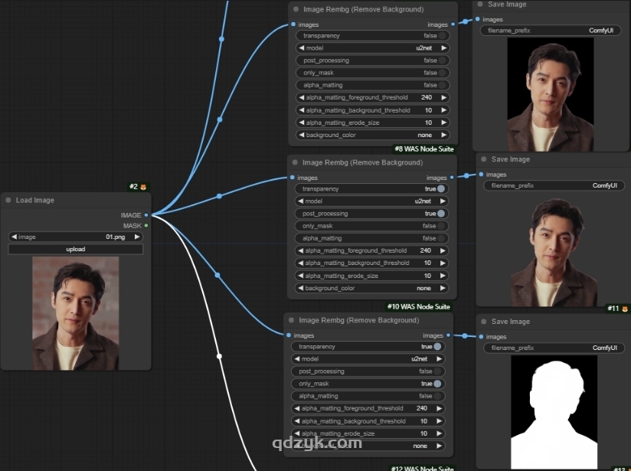Click the #10 WAS Node Suite badge
Image resolution: width=631 pixels, height=471 pixels.
[x=418, y=306]
